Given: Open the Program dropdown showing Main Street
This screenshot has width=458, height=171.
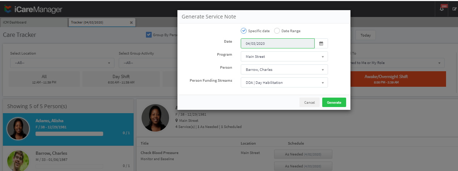Looking at the screenshot, I should point(284,56).
